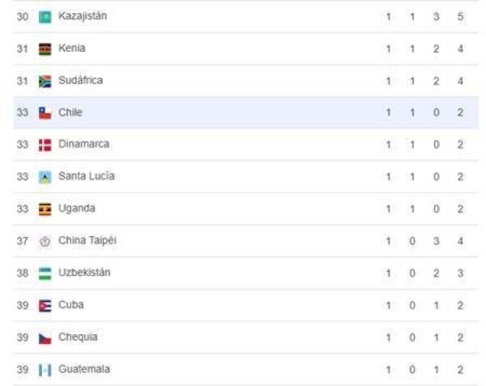Open the Kazajistán country link
The image size is (486, 386).
[83, 16]
